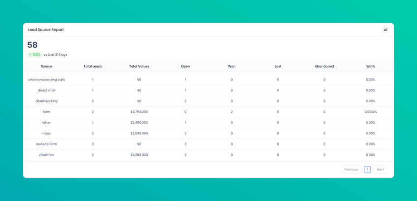Click the Lost column header
Image resolution: width=417 pixels, height=201 pixels.
pyautogui.click(x=278, y=67)
